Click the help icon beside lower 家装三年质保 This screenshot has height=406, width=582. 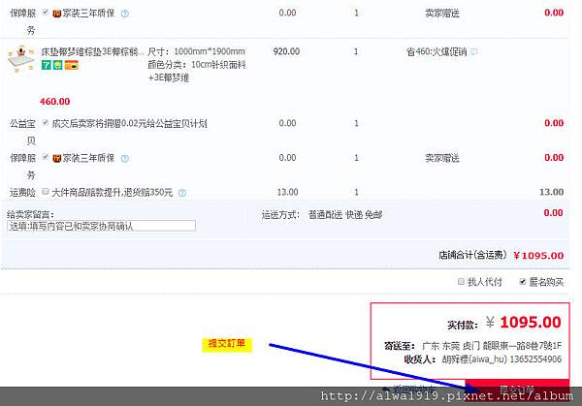(x=125, y=159)
